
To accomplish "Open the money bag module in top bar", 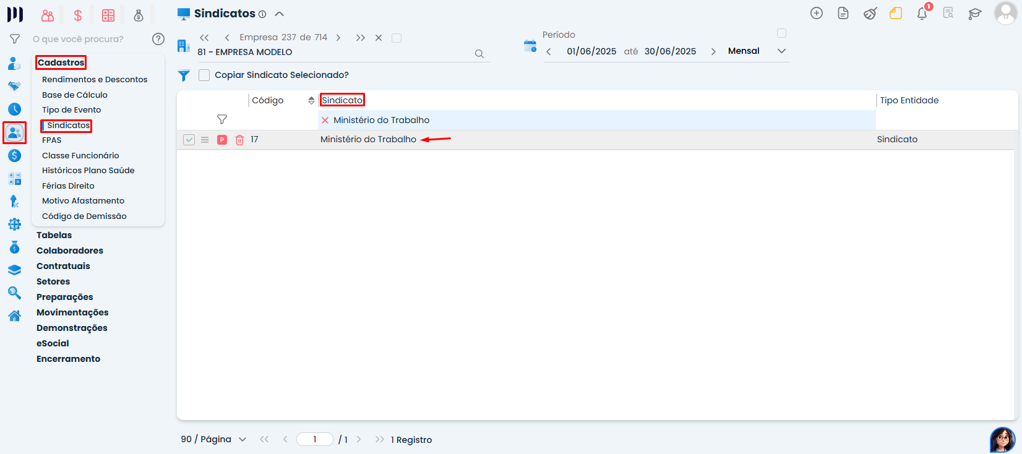I will coord(139,15).
